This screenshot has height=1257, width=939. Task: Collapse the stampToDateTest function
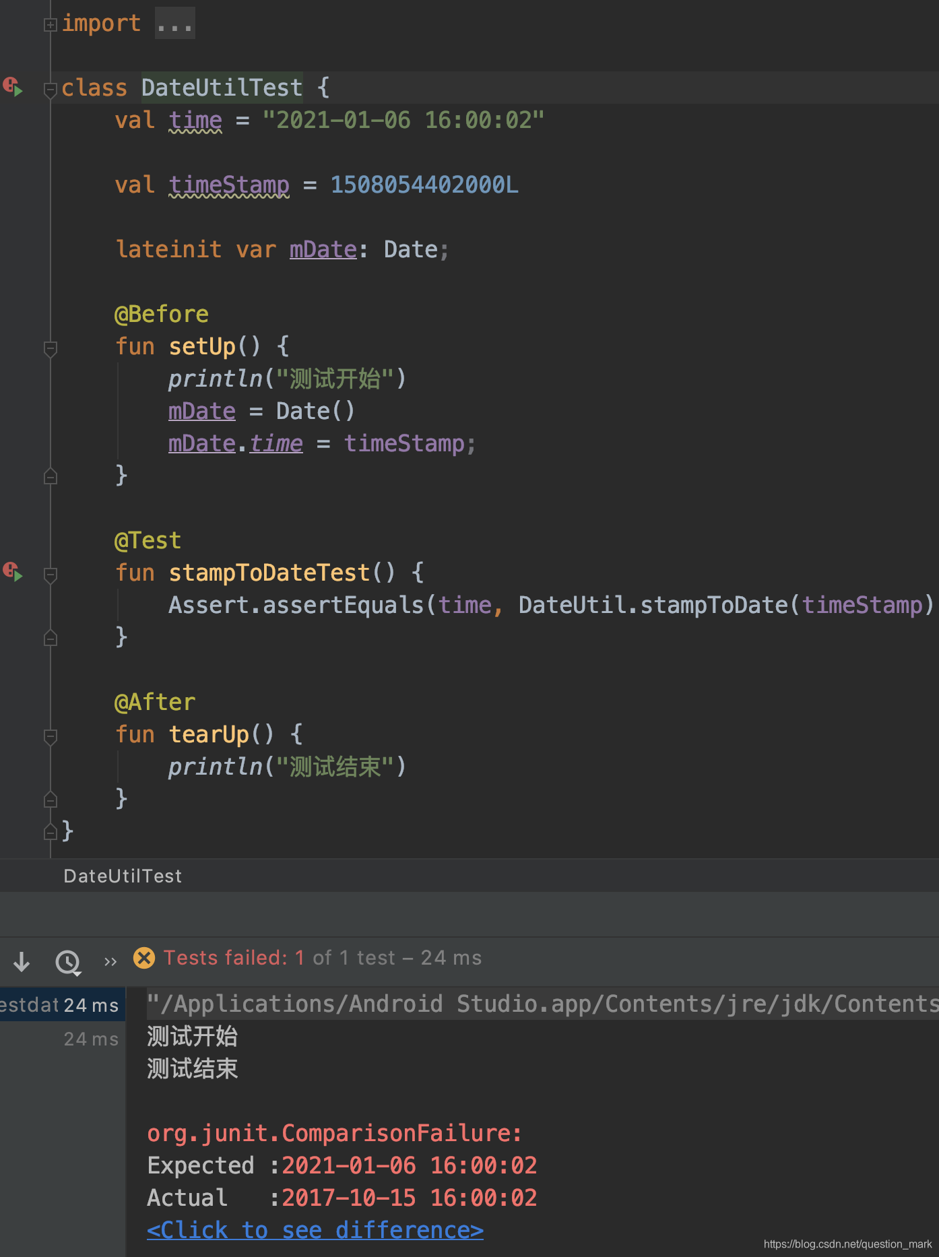(50, 575)
